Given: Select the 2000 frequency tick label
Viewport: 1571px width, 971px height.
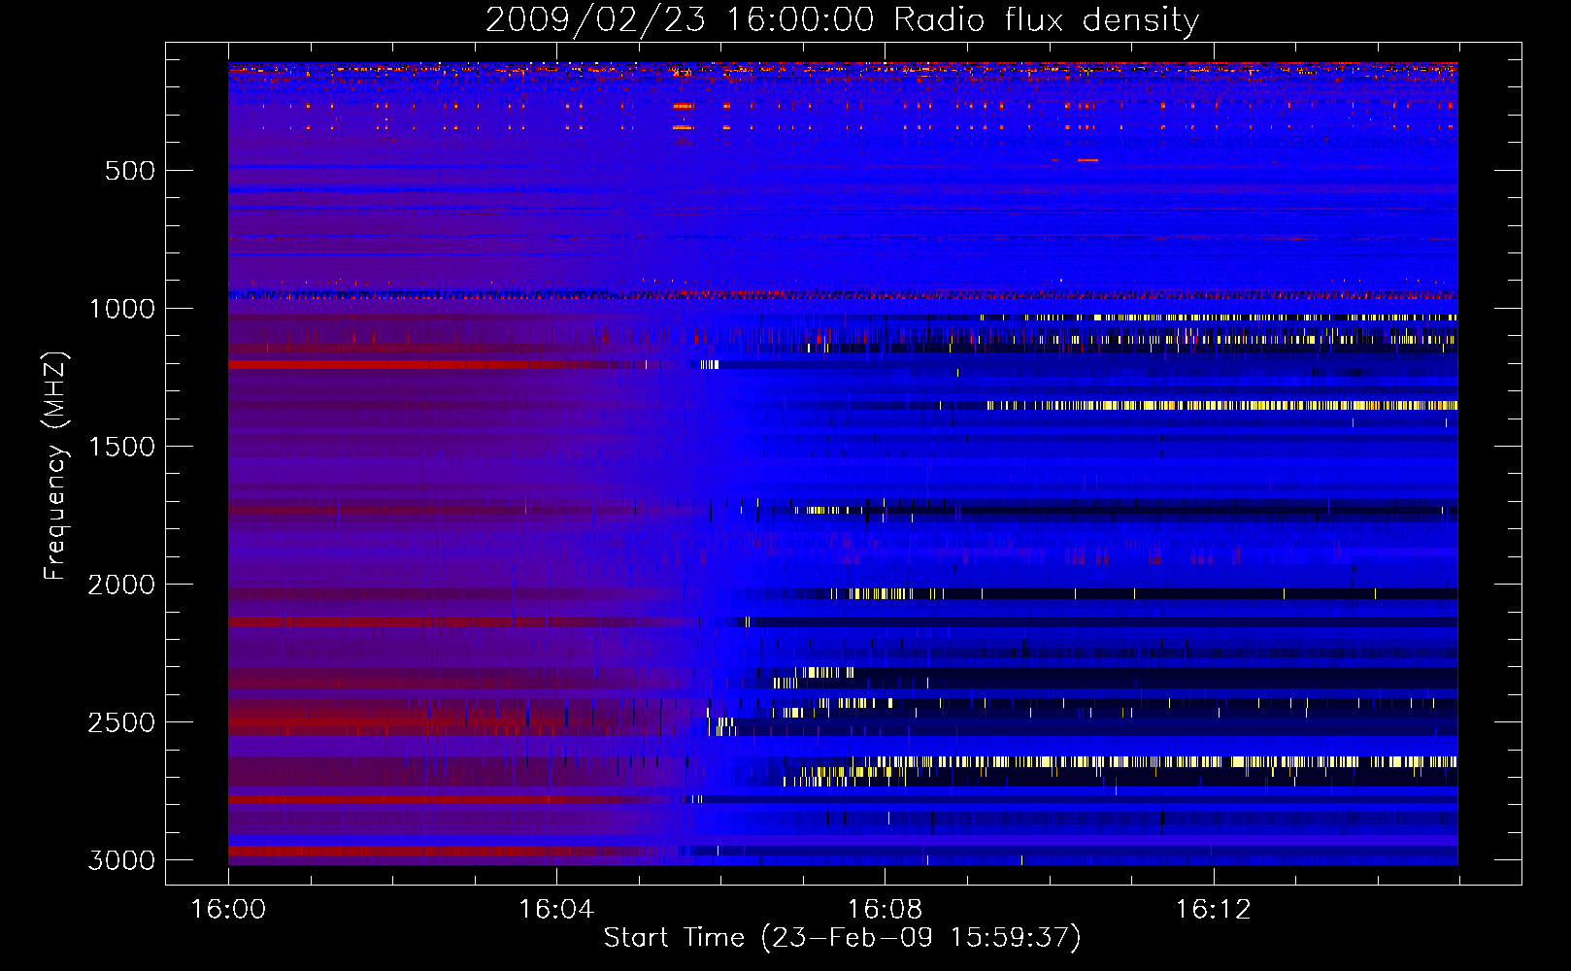Looking at the screenshot, I should (x=121, y=585).
